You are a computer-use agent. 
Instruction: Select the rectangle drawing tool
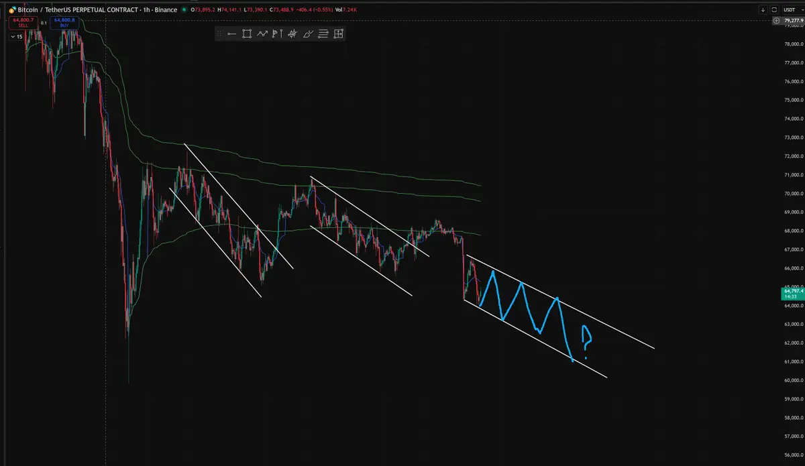(x=247, y=34)
